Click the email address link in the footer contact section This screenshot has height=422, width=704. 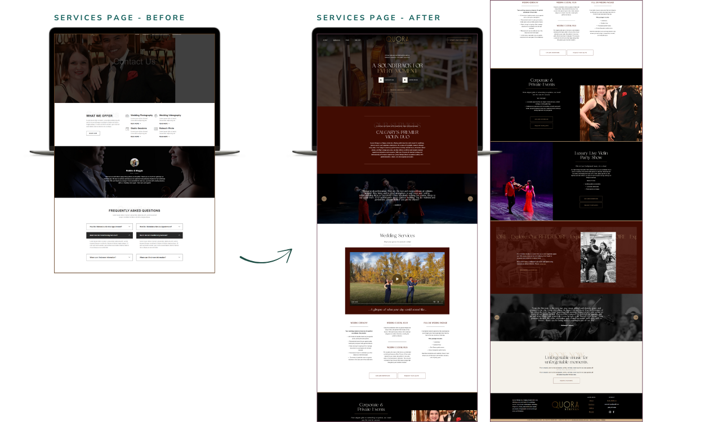click(612, 405)
